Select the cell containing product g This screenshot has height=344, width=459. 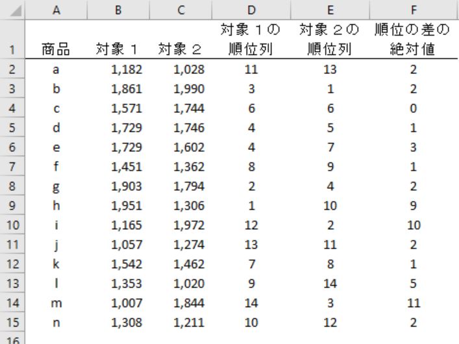click(x=56, y=186)
